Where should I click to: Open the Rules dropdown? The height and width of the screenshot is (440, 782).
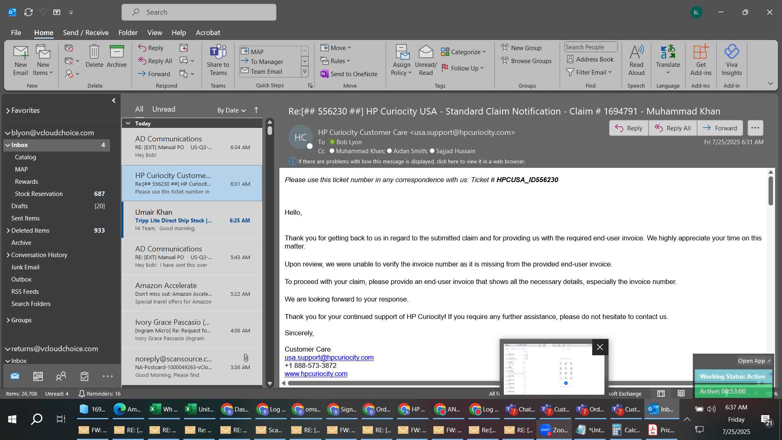pyautogui.click(x=335, y=61)
